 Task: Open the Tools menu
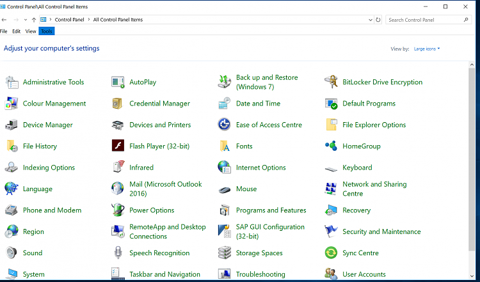[46, 31]
